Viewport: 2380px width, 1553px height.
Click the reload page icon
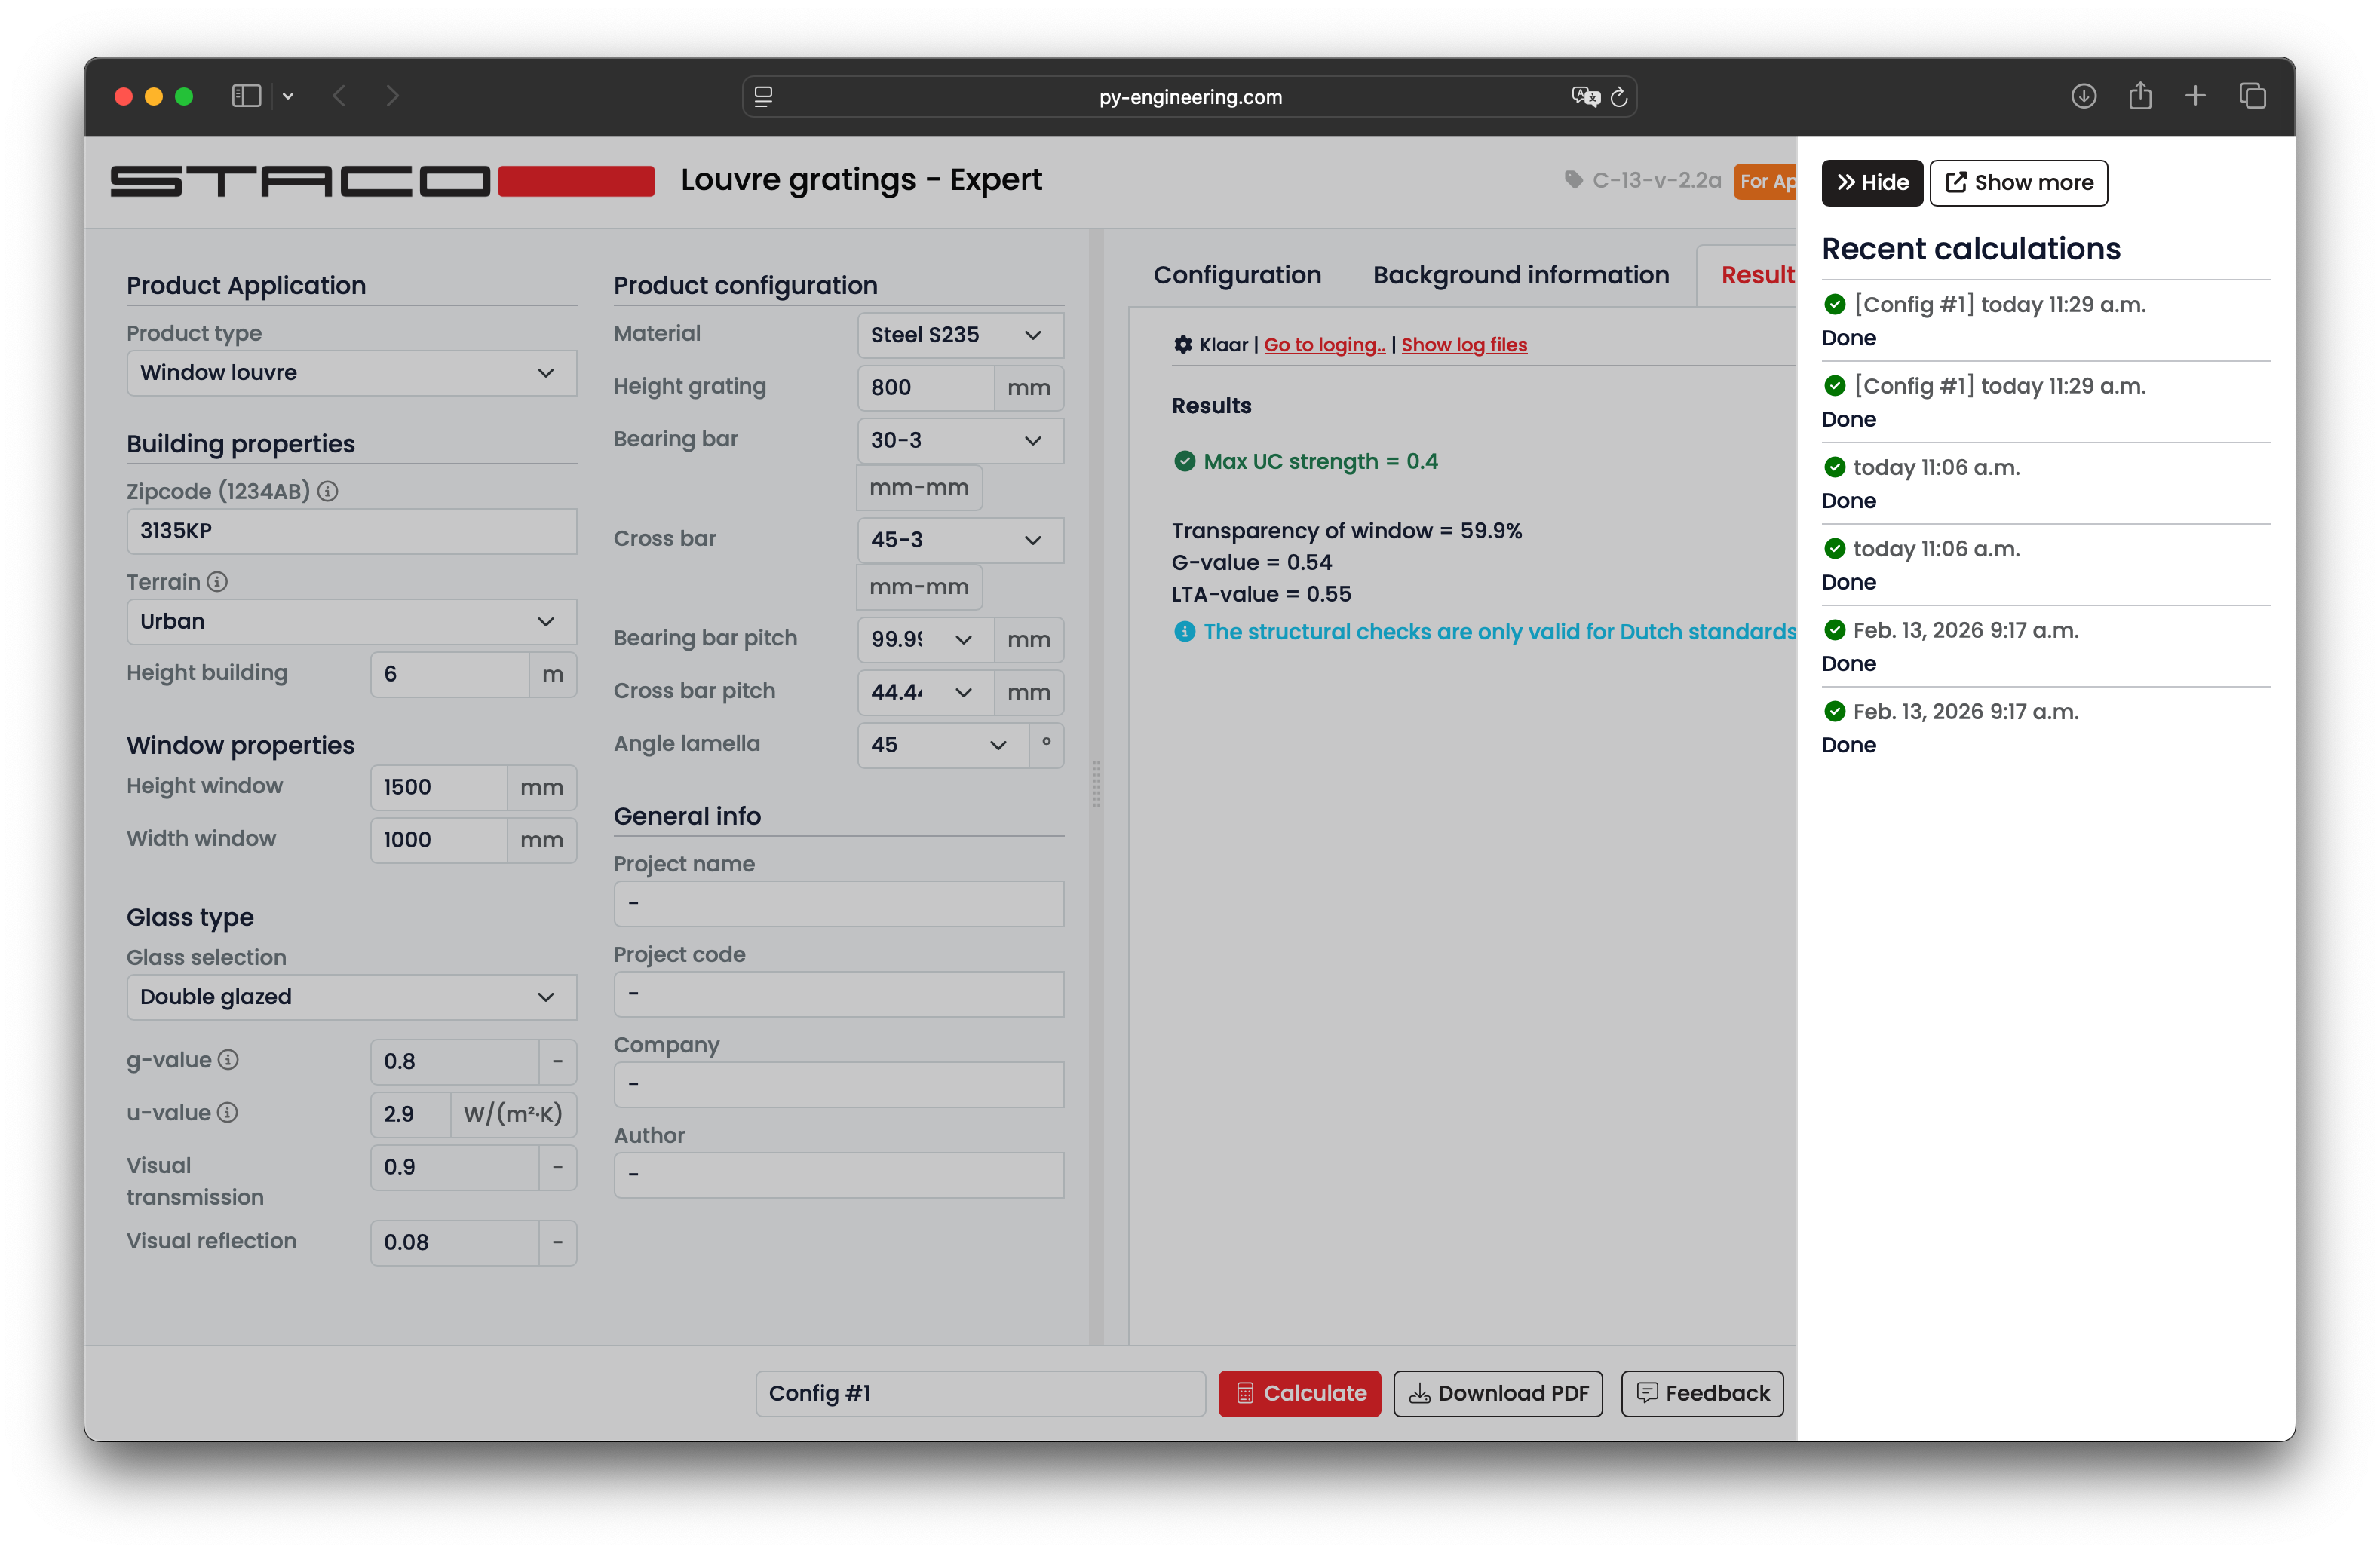[1619, 97]
